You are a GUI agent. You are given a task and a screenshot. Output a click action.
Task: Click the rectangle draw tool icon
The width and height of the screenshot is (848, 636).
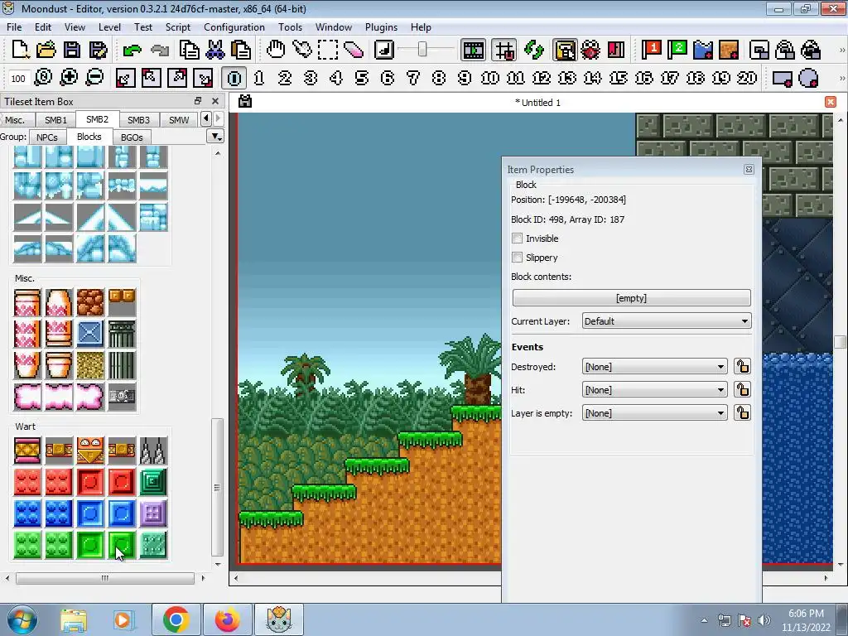[x=782, y=78]
